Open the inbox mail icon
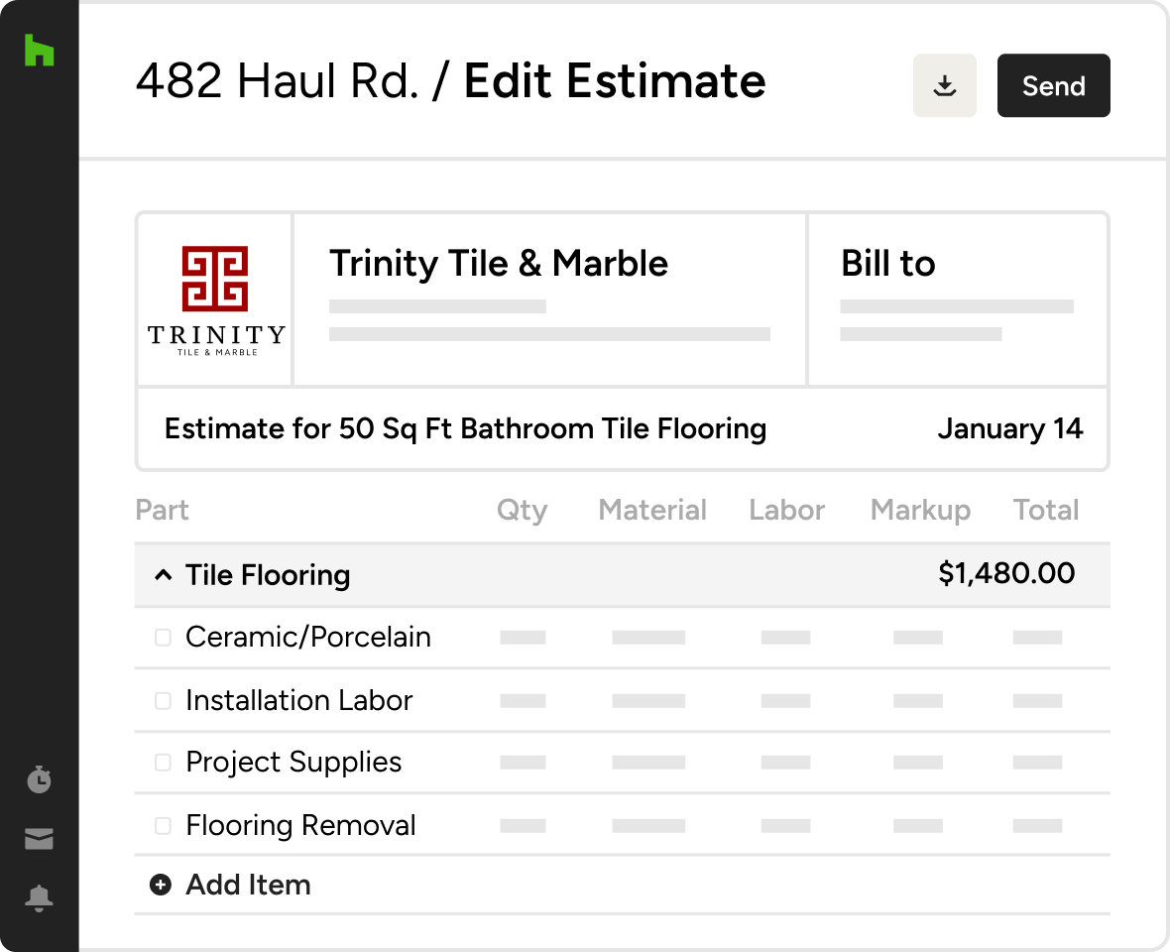The width and height of the screenshot is (1170, 952). click(39, 840)
